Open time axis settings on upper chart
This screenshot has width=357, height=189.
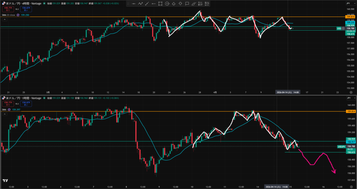[351, 93]
